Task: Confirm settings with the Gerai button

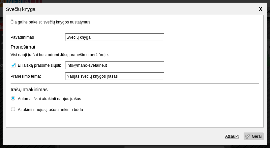Action: click(x=254, y=136)
